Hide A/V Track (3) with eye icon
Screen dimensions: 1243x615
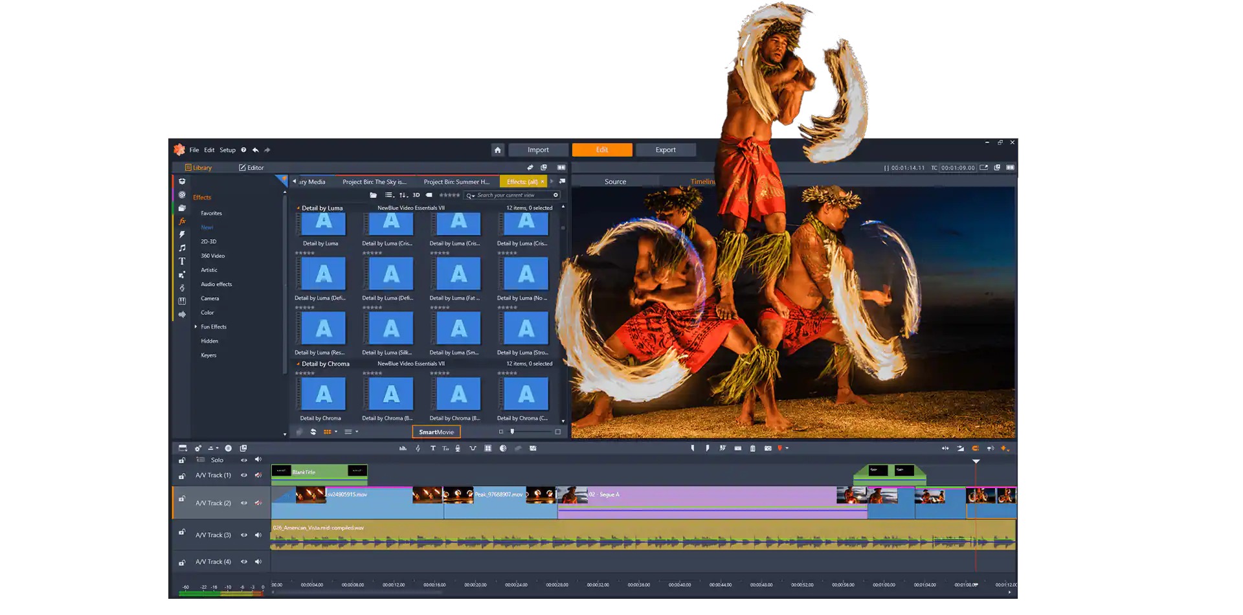244,535
